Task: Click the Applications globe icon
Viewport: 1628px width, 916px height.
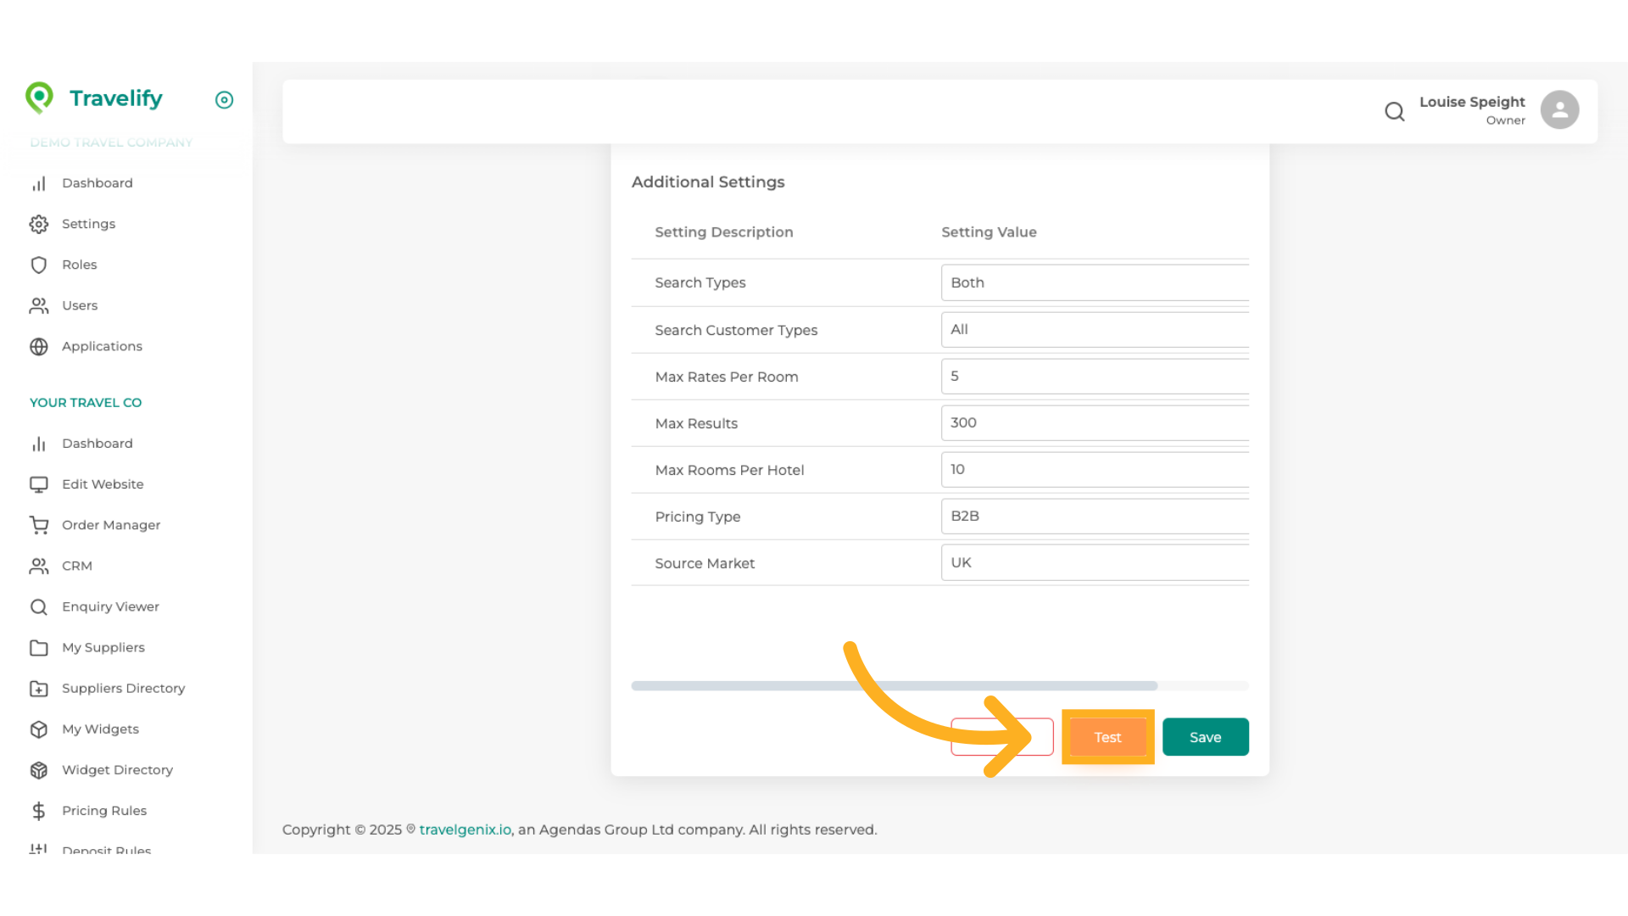Action: point(39,346)
